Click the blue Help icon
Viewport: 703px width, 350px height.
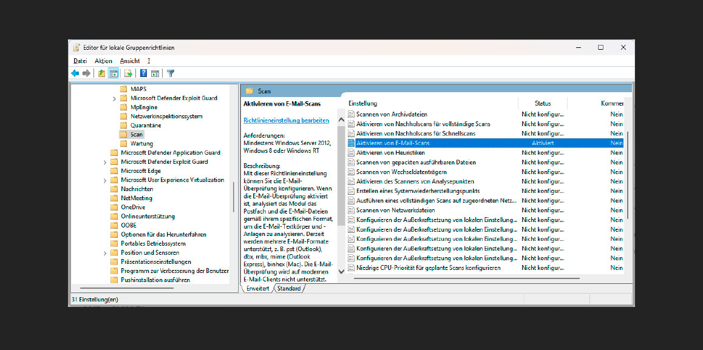click(x=143, y=73)
